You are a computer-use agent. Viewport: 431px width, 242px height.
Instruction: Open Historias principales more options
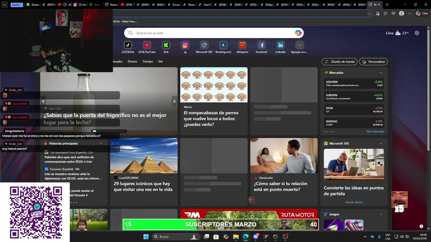101,144
